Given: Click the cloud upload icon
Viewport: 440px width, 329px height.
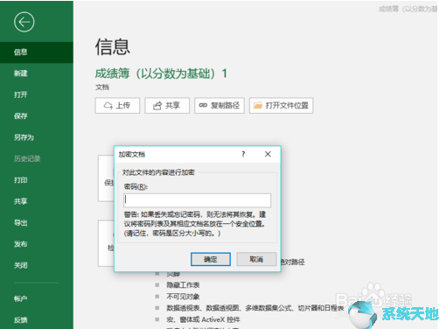Looking at the screenshot, I should coord(108,105).
